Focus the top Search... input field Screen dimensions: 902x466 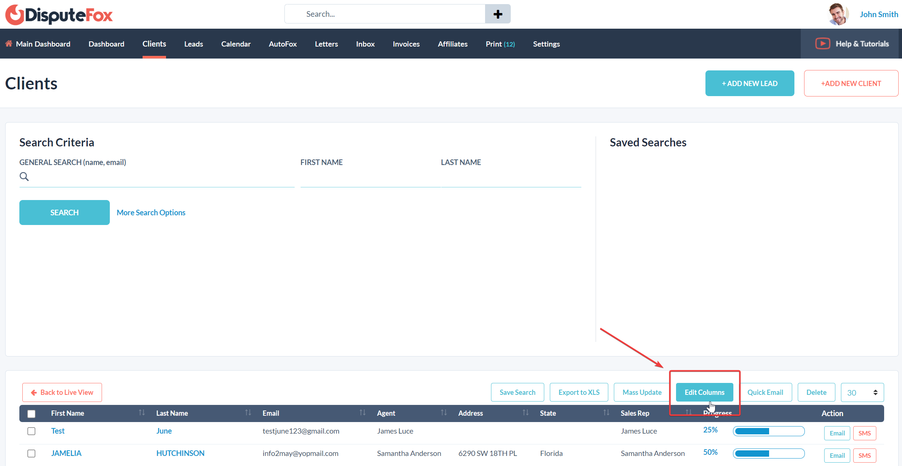pyautogui.click(x=385, y=14)
